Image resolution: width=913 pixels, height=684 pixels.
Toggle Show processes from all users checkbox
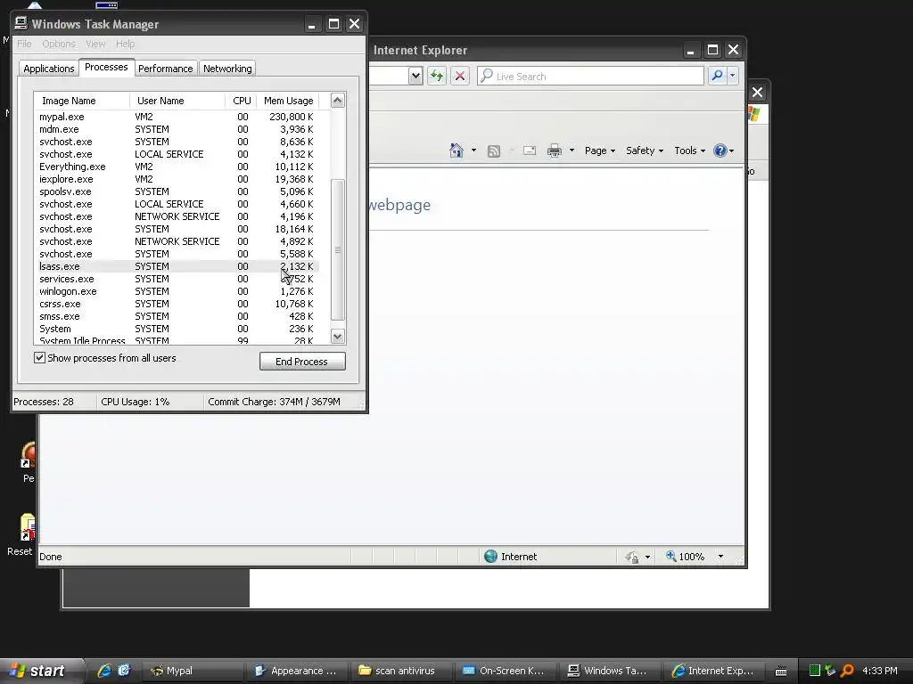coord(39,358)
